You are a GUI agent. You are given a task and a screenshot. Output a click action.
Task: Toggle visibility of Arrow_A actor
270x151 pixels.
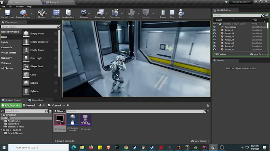point(214,30)
